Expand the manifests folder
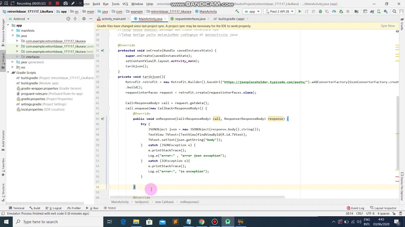Screen dimensions: 405x227 click(x=13, y=31)
